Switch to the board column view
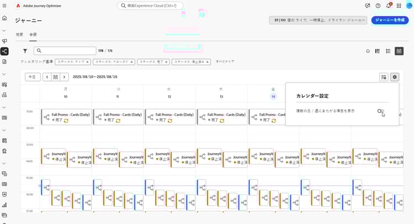The image size is (414, 224). (378, 51)
